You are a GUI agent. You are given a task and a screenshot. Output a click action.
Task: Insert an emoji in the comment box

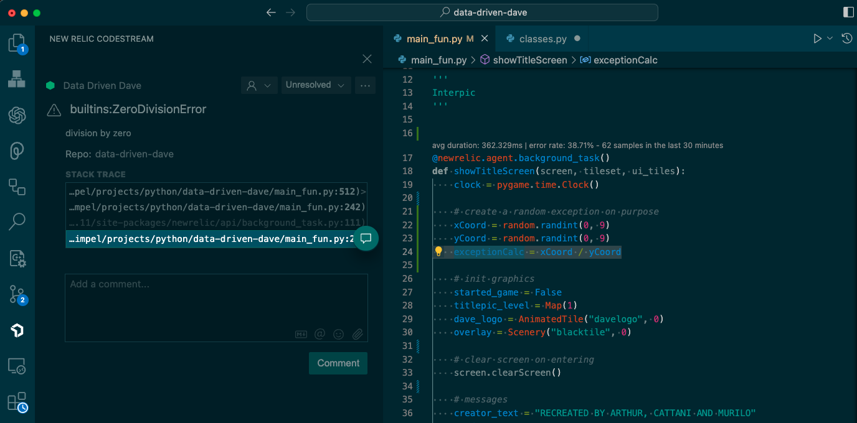[x=339, y=334]
